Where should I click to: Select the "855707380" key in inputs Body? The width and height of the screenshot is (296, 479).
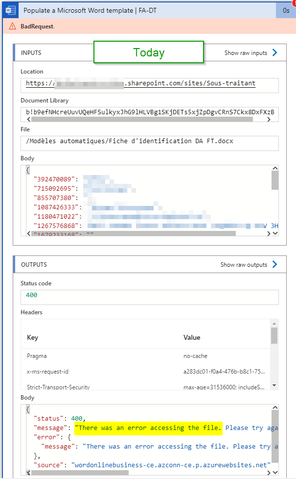[54, 198]
